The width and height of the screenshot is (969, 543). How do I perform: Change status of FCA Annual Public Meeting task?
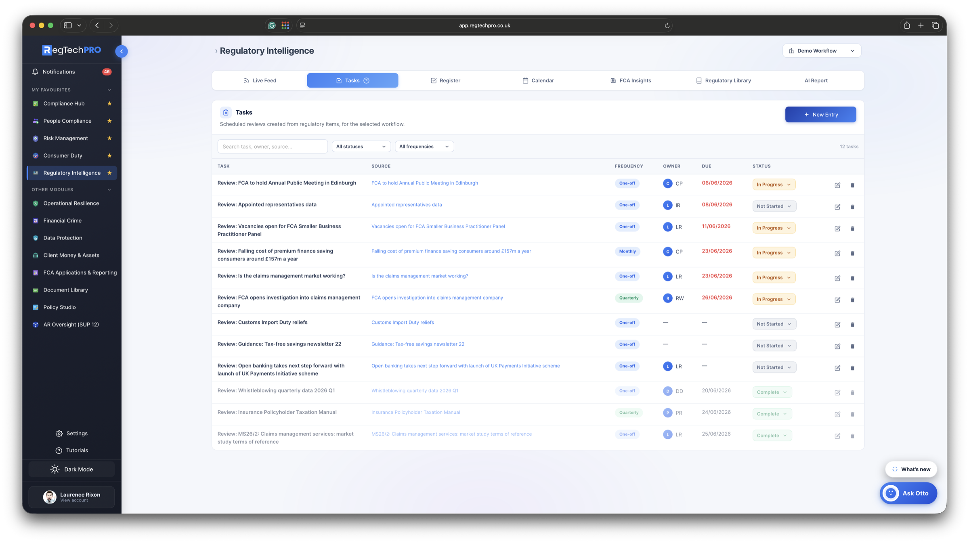pos(774,184)
